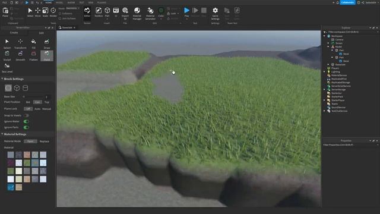Set Material Mode to Replace
Screen dimensions: 380x214
tap(44, 141)
